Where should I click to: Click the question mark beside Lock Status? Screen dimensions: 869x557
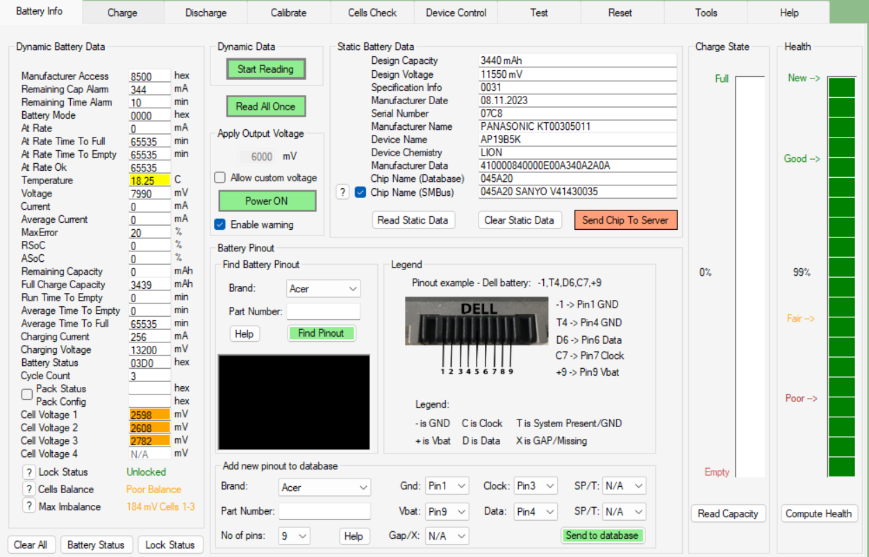click(28, 472)
